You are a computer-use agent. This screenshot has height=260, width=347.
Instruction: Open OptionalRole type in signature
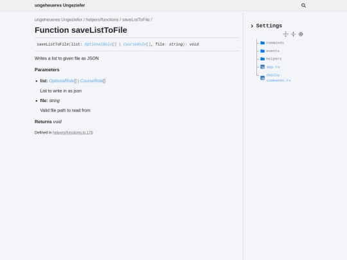point(98,44)
